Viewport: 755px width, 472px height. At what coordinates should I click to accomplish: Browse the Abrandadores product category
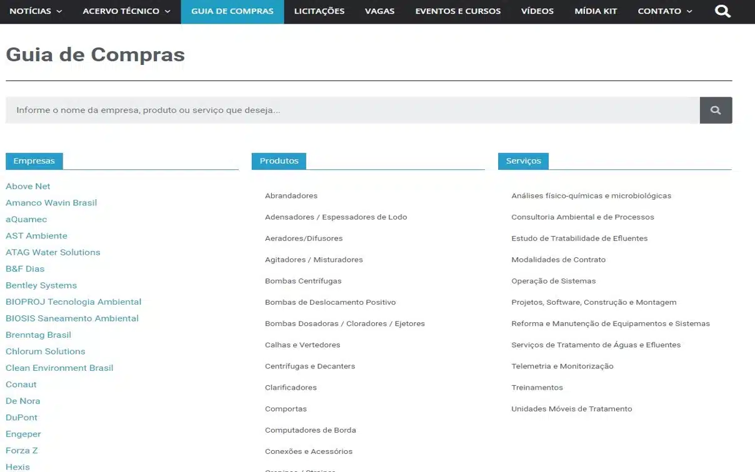291,196
